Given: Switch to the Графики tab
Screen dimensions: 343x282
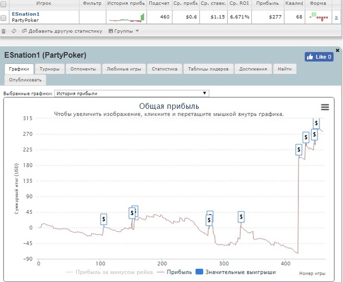Looking at the screenshot, I should coord(19,69).
